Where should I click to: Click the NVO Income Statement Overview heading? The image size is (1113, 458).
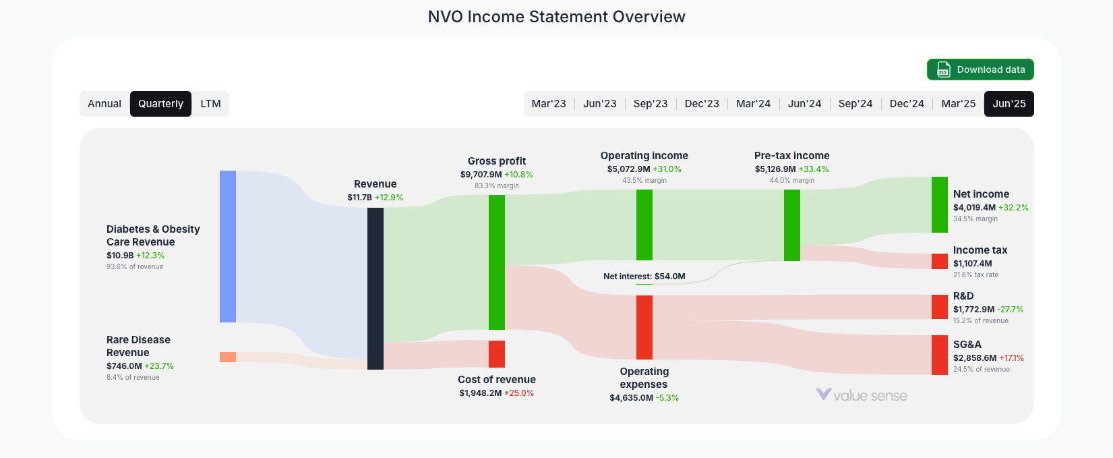pos(557,17)
